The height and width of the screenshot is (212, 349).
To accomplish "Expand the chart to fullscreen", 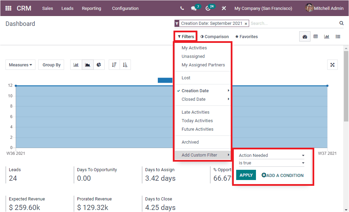I will pos(332,65).
